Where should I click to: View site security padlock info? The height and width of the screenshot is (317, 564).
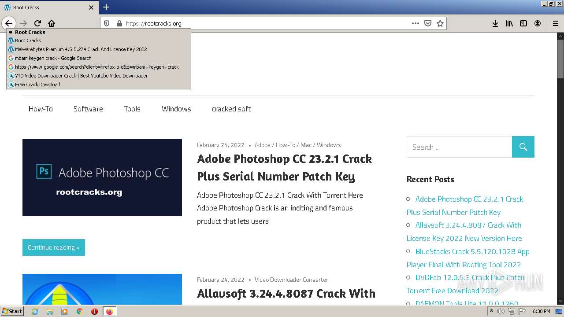[119, 23]
